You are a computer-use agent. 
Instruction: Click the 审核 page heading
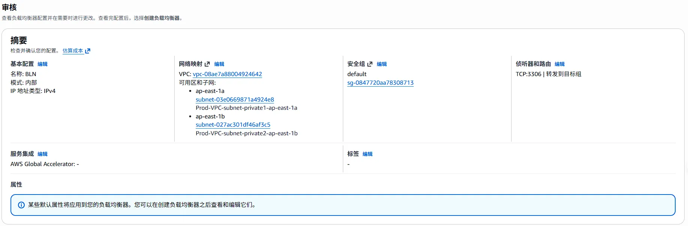coord(9,7)
